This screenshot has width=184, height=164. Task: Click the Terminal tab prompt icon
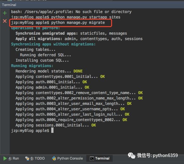(x=92, y=159)
